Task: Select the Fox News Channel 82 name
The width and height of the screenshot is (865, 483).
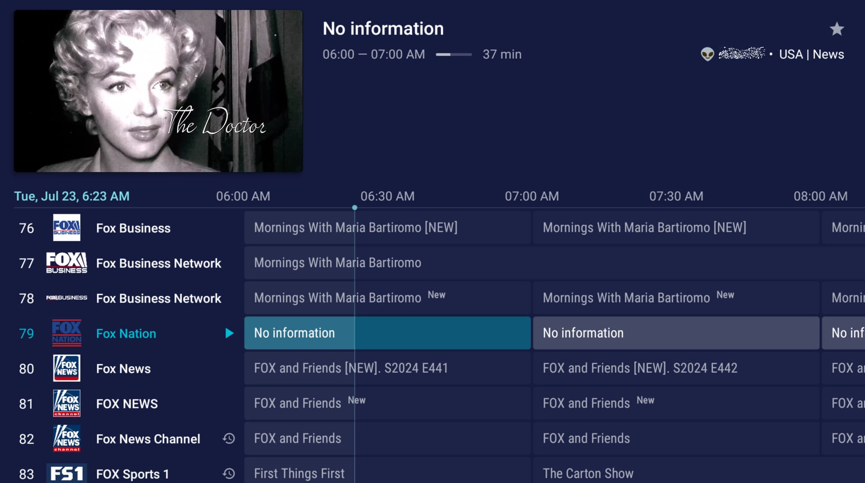Action: coord(148,438)
